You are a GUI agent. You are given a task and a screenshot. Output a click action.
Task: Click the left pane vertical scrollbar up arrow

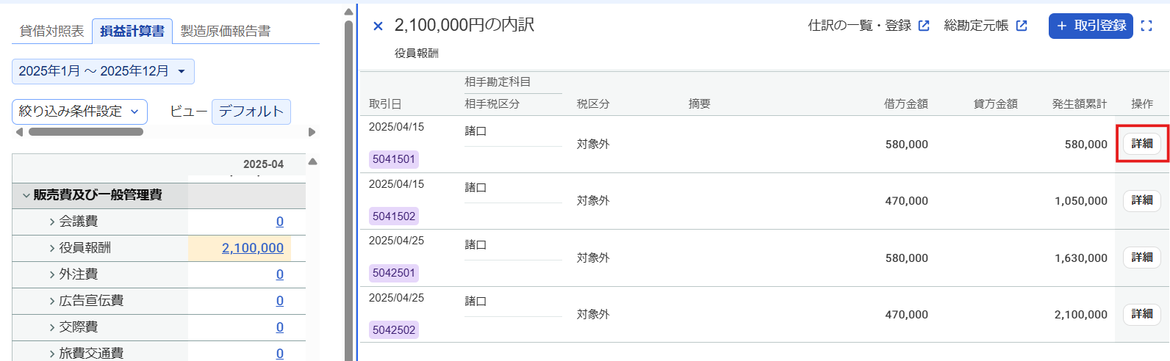348,12
